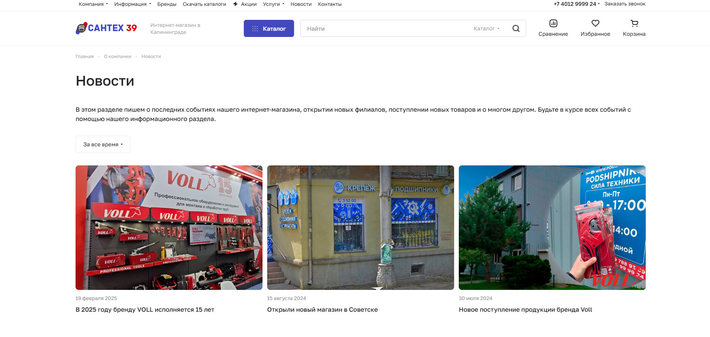This screenshot has width=710, height=337.
Task: Click the Заказать звонок link
Action: pyautogui.click(x=625, y=4)
